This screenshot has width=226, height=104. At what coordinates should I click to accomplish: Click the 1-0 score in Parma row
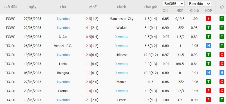[88, 91]
